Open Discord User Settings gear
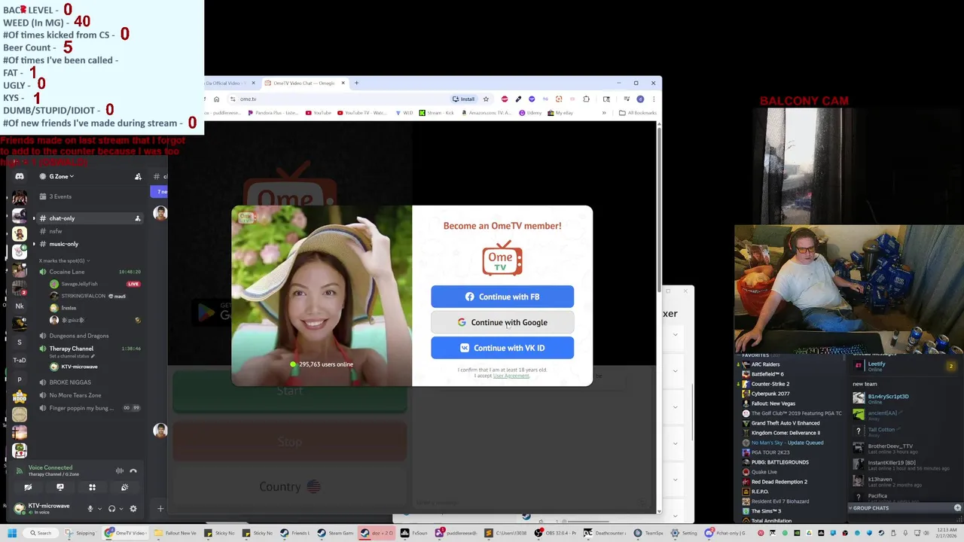 [133, 509]
